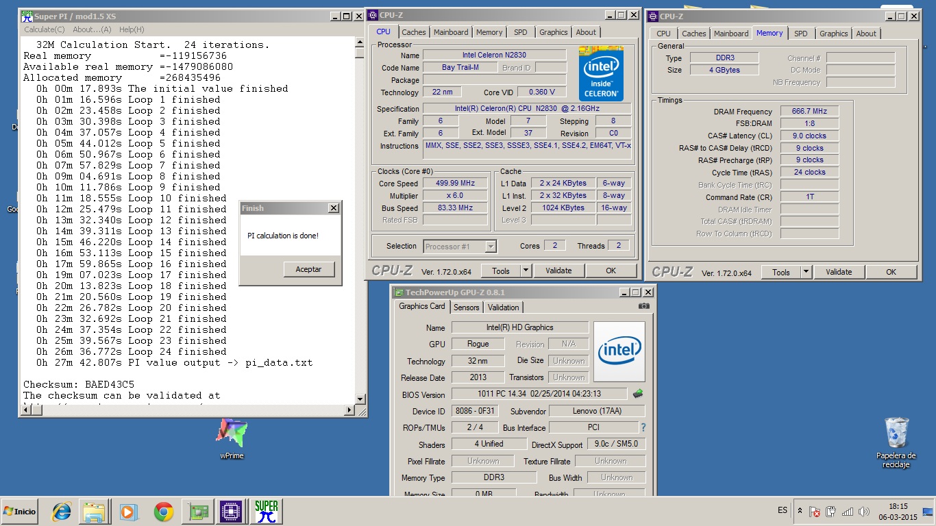
Task: Click Tools button in left CPU-Z
Action: pyautogui.click(x=500, y=271)
